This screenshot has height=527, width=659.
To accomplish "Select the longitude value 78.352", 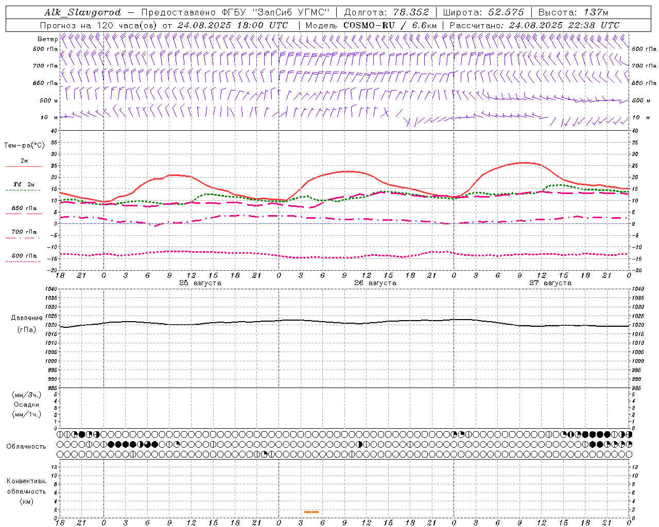I will (411, 12).
